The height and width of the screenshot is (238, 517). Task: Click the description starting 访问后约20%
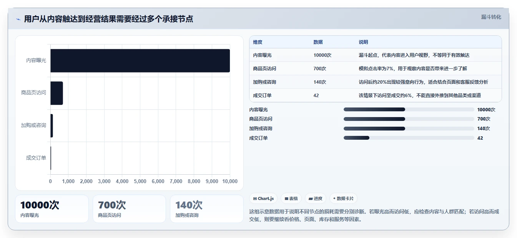[x=424, y=82]
